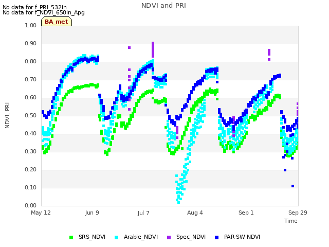
Task: Click the blue PAR-SW NDVI legend swatch
Action: 217,237
